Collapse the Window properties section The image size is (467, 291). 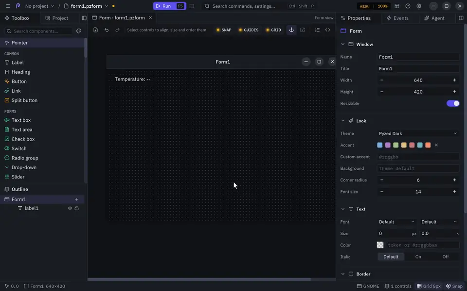click(x=343, y=44)
